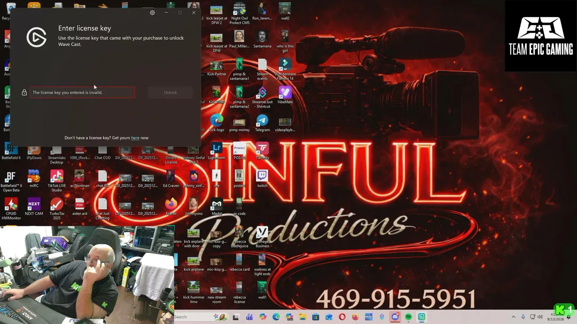Open Microsoft Store from the taskbar
The height and width of the screenshot is (324, 577).
coord(316,317)
